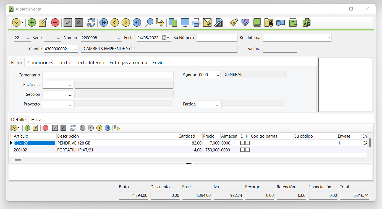382x209 pixels.
Task: Click the Precio column header
Action: click(211, 136)
